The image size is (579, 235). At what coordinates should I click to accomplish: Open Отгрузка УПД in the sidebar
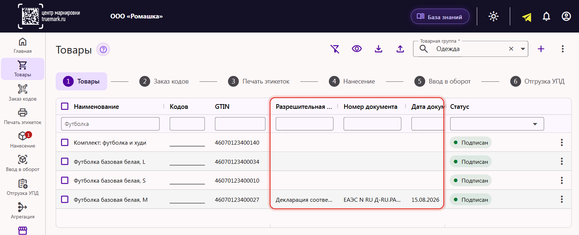[22, 187]
